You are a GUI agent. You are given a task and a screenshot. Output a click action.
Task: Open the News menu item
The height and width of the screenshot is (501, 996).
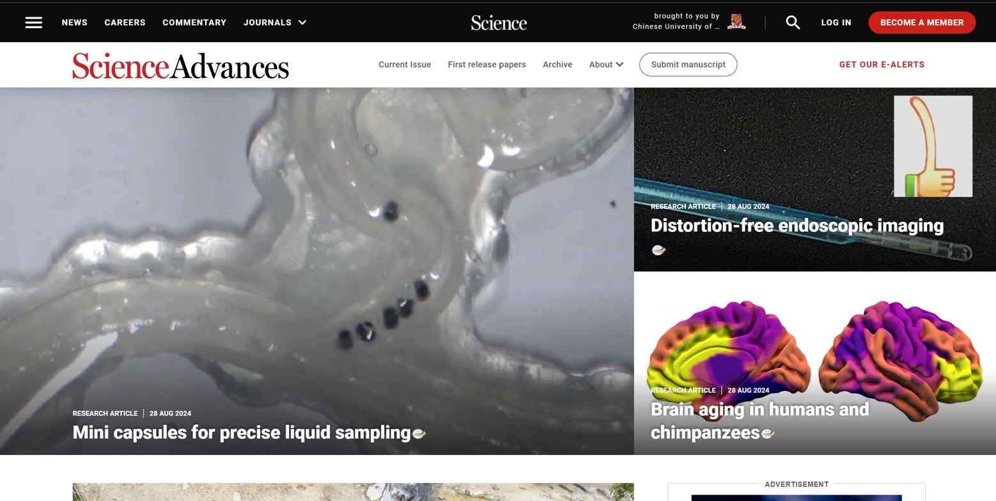point(75,22)
